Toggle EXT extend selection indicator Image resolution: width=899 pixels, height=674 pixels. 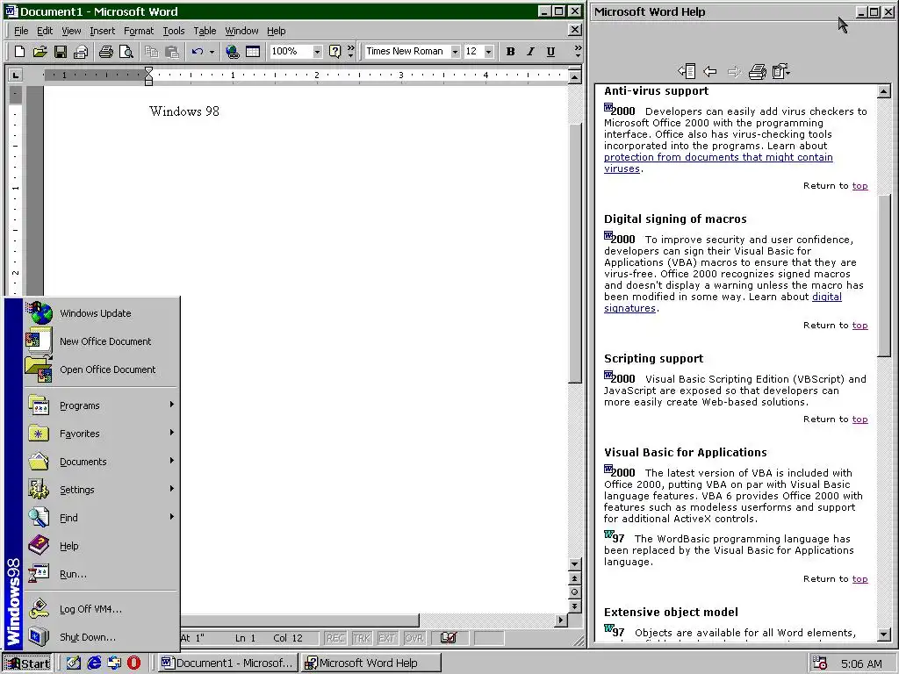pyautogui.click(x=387, y=638)
